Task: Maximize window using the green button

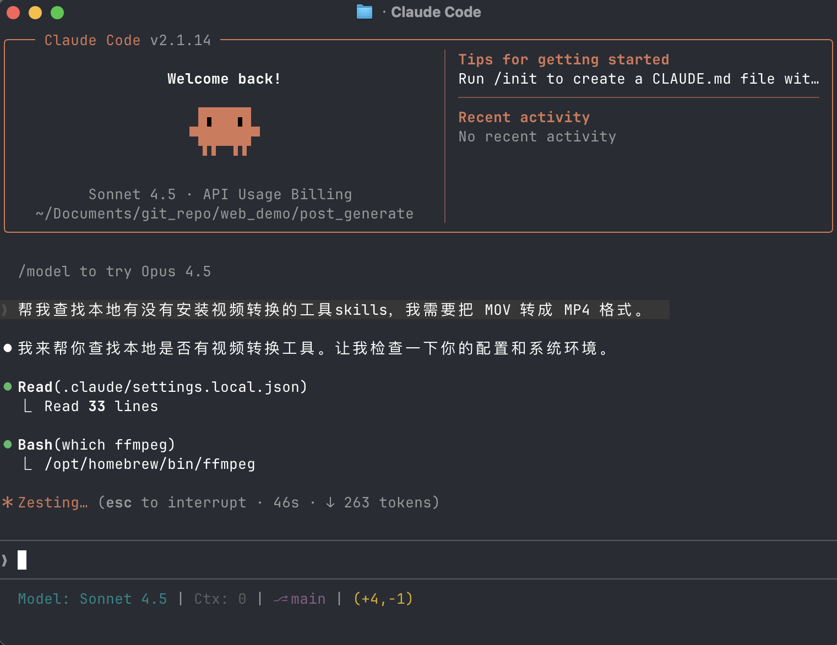Action: (x=57, y=12)
